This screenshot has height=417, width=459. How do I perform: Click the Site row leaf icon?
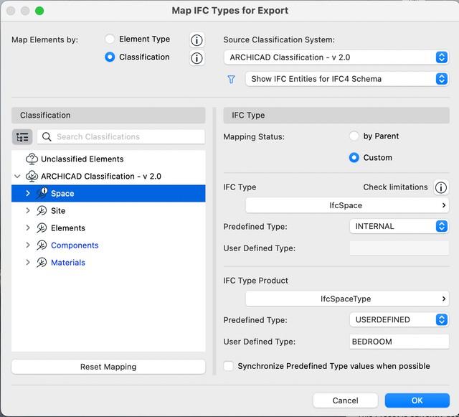pos(42,211)
